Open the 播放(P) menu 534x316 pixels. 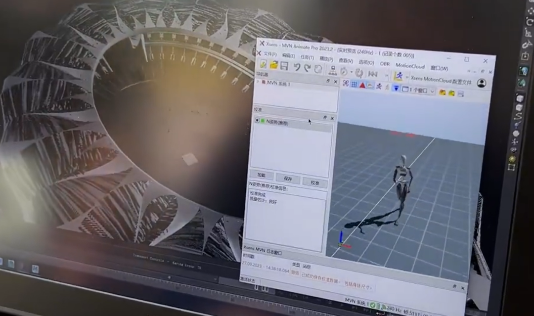(x=326, y=59)
